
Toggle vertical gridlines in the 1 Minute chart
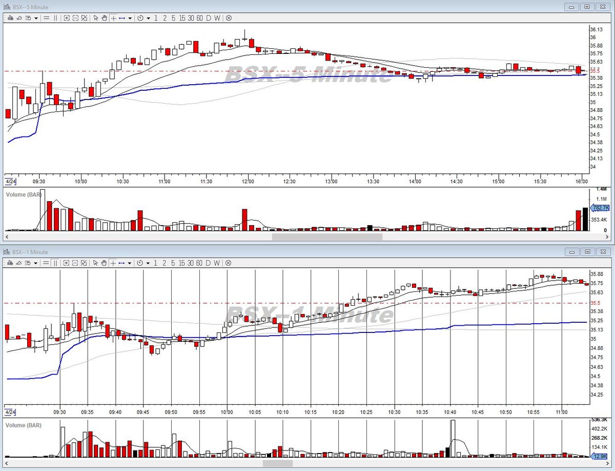click(55, 263)
